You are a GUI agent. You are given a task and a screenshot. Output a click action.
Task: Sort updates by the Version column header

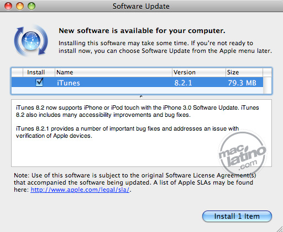point(199,72)
